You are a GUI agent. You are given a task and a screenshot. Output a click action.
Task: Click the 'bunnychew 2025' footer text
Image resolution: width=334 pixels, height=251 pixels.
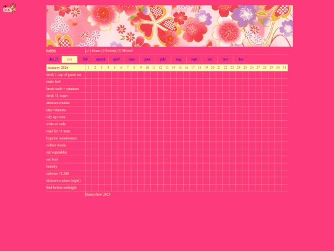(98, 194)
